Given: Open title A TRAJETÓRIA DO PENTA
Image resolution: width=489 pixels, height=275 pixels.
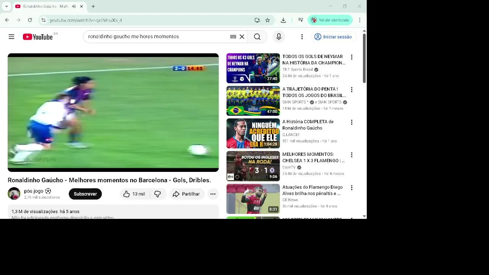Looking at the screenshot, I should 314,92.
